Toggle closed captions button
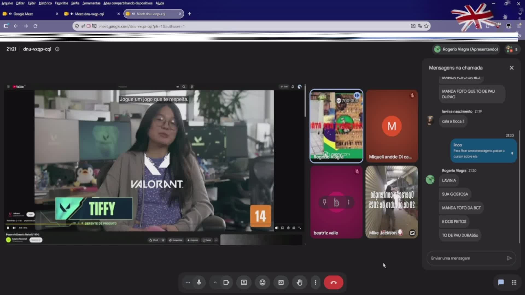 [281, 282]
